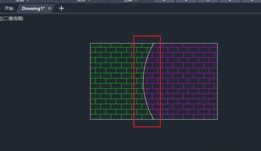
Task: Click the white boundary rectangle's left edge
Action: (90, 81)
